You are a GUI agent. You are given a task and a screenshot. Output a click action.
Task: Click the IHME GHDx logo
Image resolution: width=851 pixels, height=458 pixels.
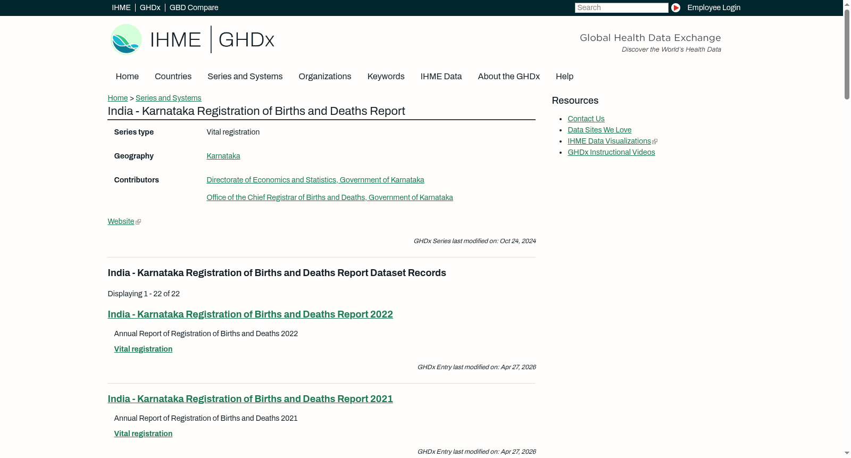tap(193, 39)
